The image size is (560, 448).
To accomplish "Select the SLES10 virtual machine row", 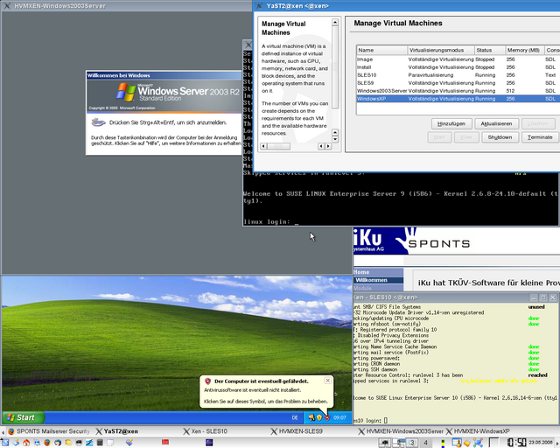I will pos(458,75).
